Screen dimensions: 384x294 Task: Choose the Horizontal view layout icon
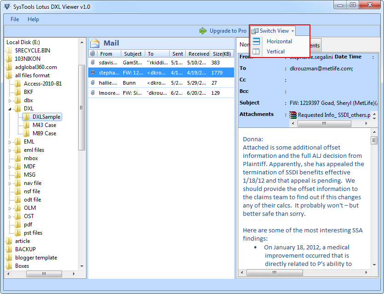(256, 41)
